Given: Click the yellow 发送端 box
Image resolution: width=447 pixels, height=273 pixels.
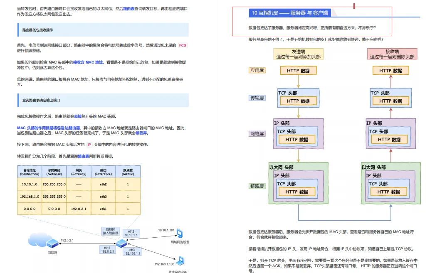Looking at the screenshot, I should [298, 54].
